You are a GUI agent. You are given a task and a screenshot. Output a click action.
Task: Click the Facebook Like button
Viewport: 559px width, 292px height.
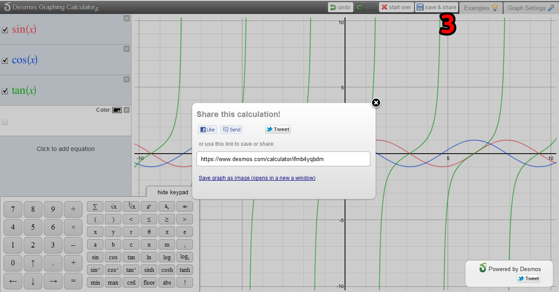(x=207, y=129)
